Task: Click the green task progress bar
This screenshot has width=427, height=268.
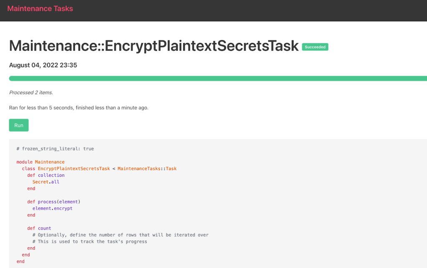Action: point(217,78)
